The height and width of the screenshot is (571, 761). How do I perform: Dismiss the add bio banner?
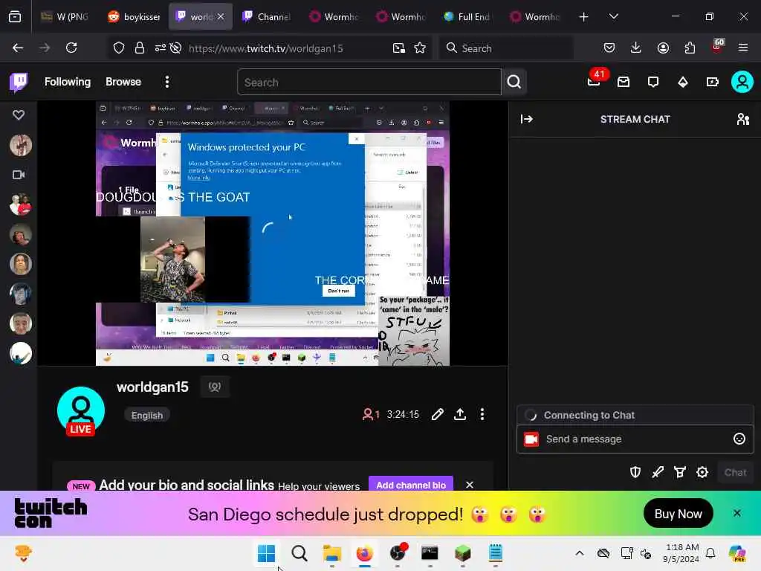click(470, 485)
